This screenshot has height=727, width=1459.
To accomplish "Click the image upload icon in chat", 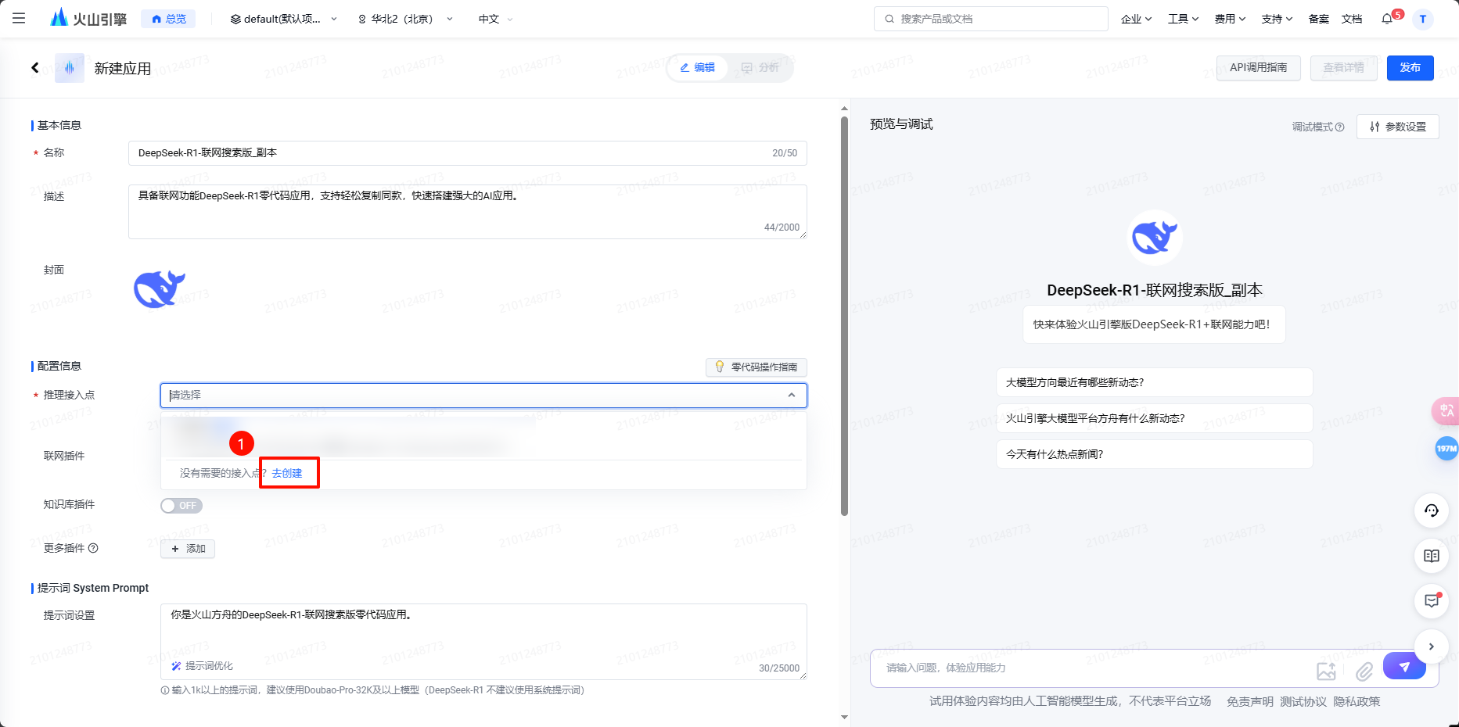I will point(1326,671).
